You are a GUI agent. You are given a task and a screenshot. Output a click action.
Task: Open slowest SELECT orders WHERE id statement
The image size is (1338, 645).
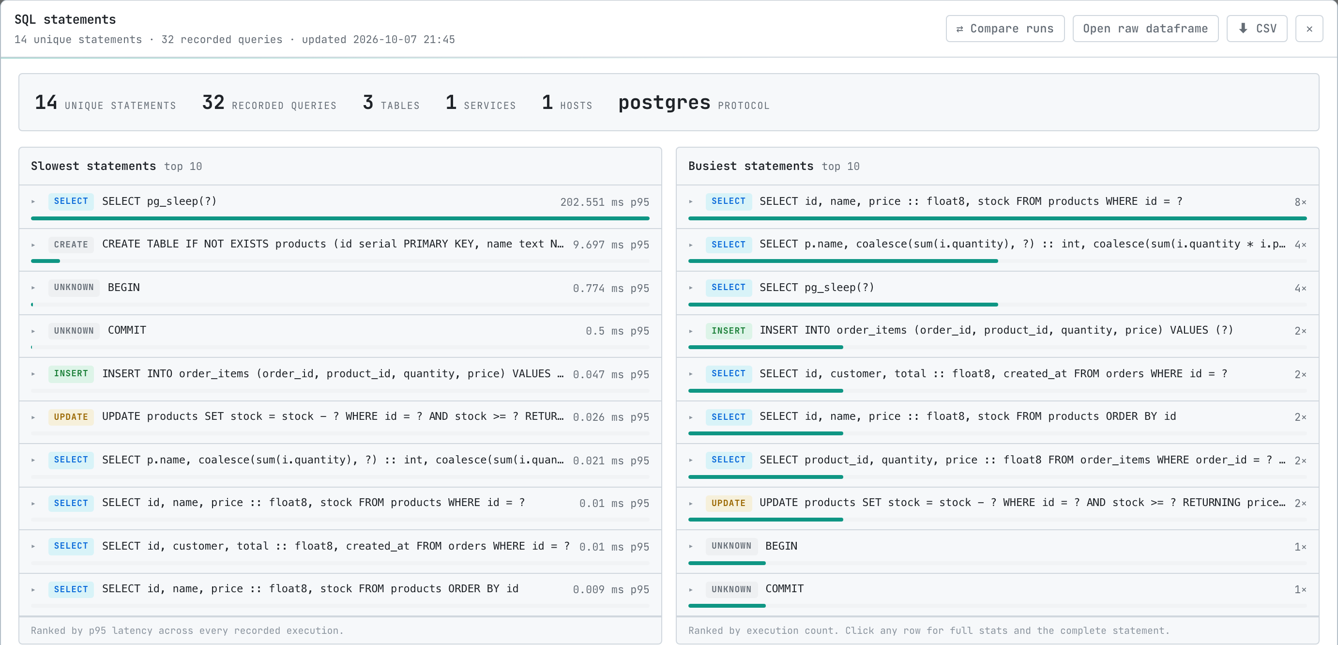340,552
